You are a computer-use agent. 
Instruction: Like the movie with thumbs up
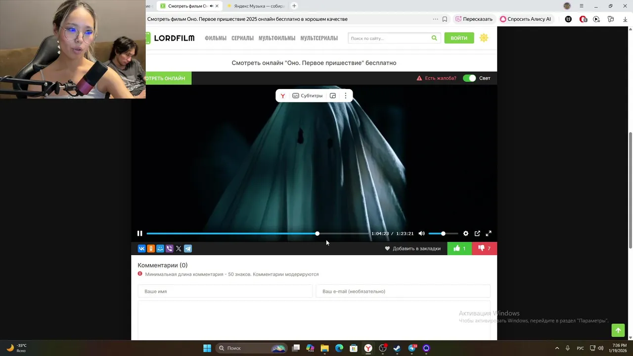coord(459,248)
